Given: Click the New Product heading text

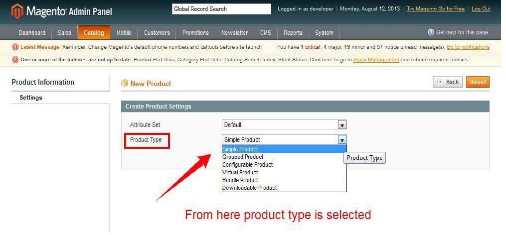Looking at the screenshot, I should coord(151,84).
